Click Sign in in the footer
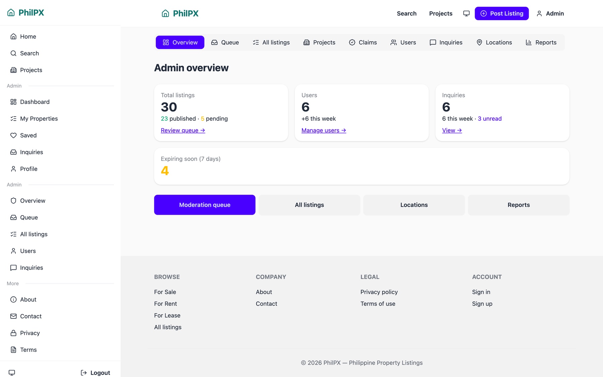This screenshot has height=377, width=603. (481, 292)
